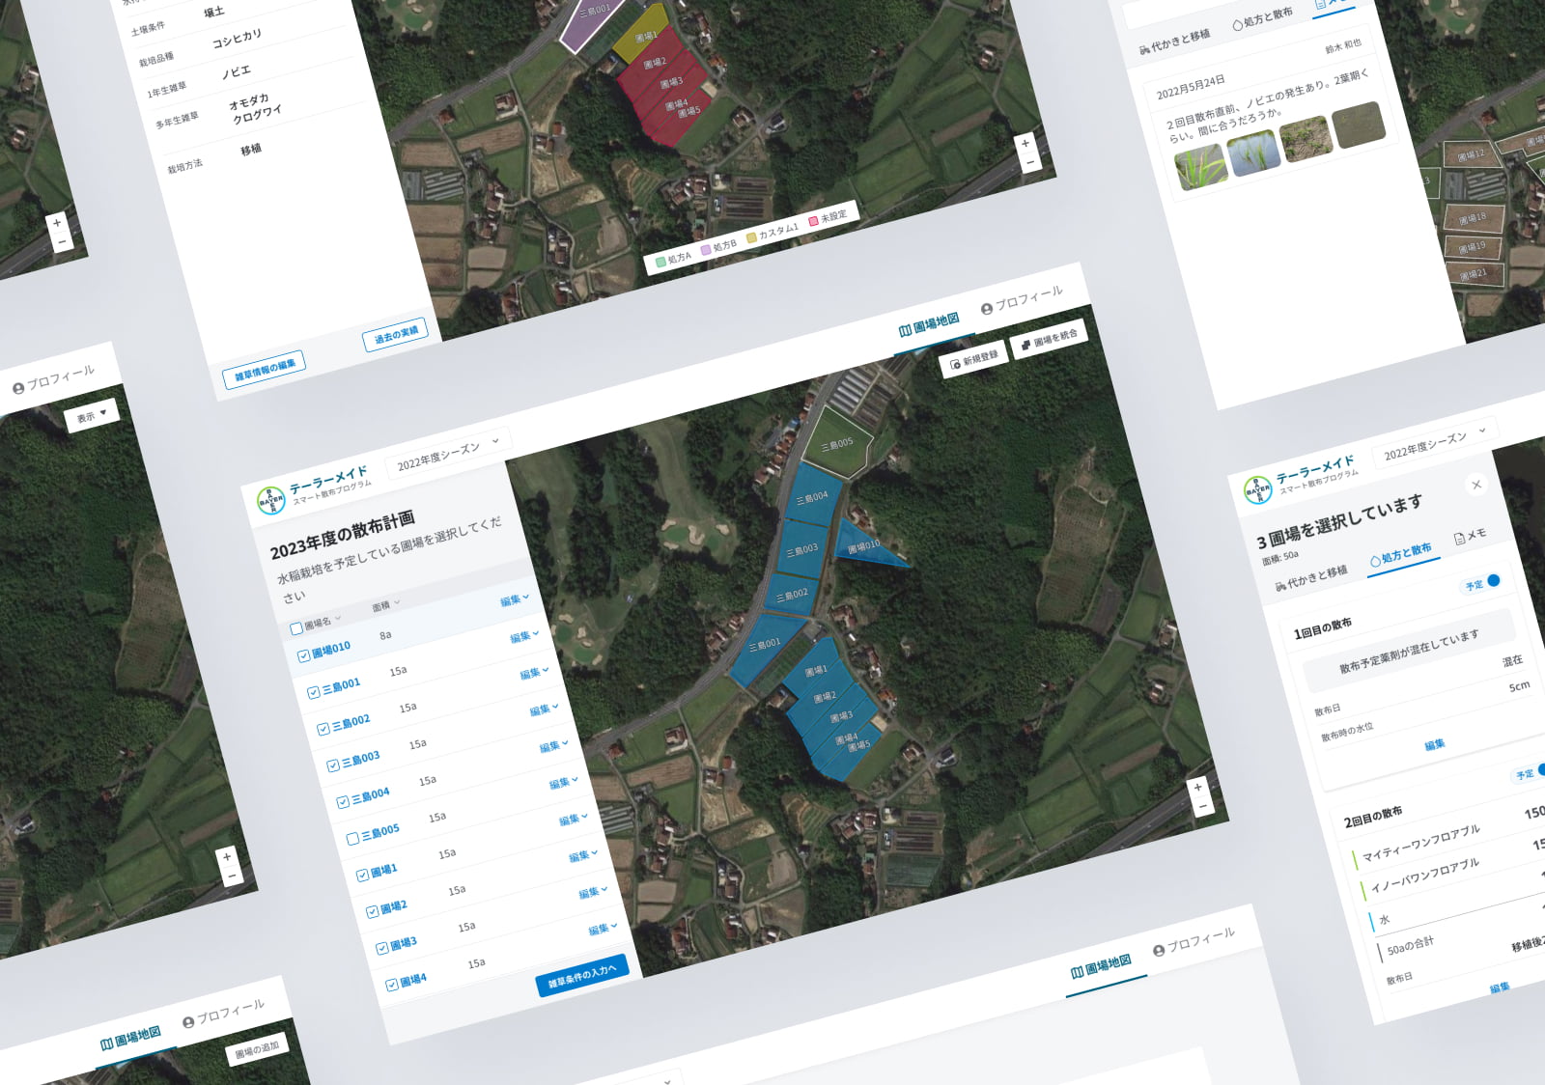Switch to 圃場地図 tab above center map
The height and width of the screenshot is (1085, 1545).
click(x=929, y=324)
